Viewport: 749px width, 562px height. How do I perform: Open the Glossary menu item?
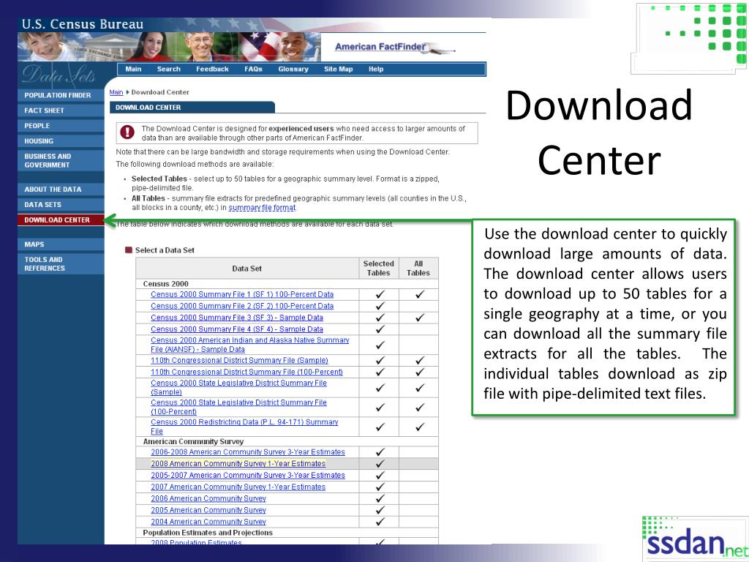293,69
